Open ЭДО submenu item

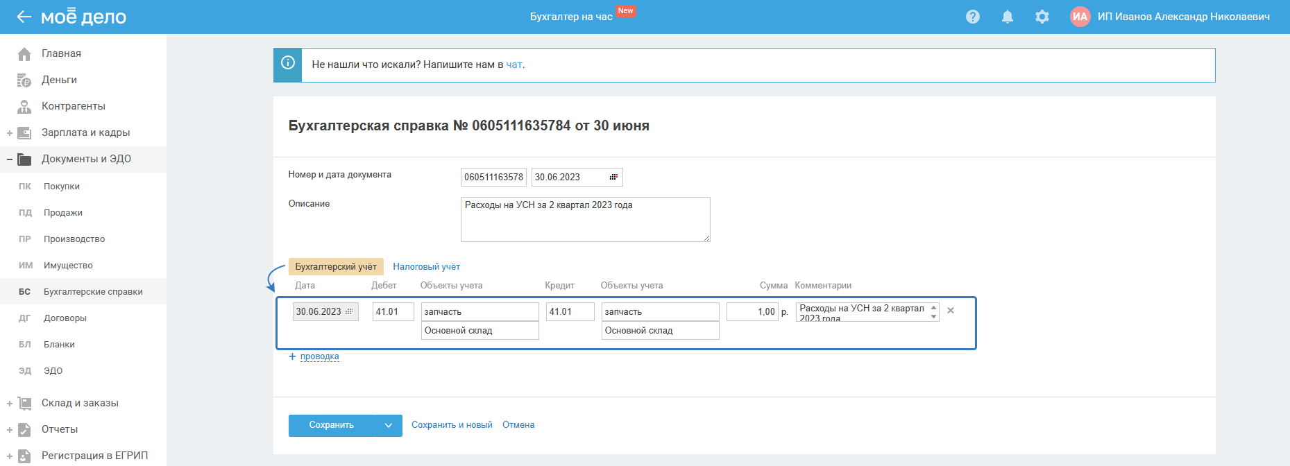(53, 371)
